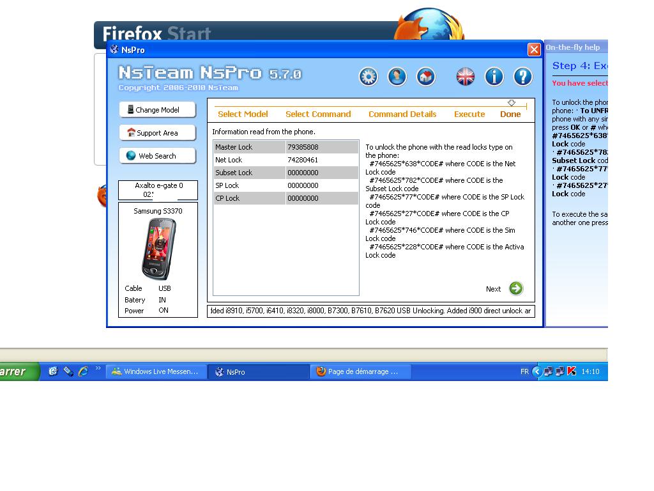Select the Net Lock value 74280461
The image size is (654, 491).
[322, 160]
